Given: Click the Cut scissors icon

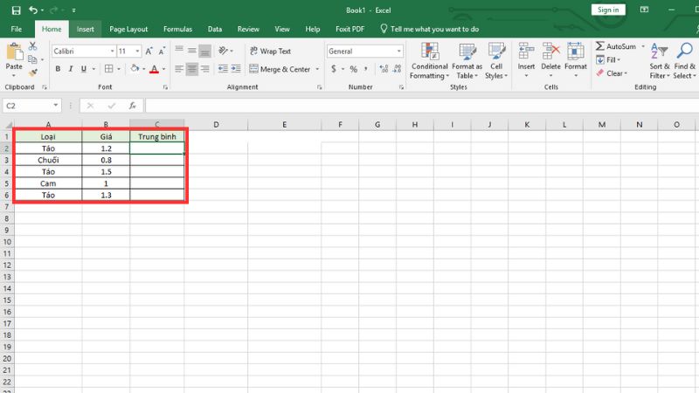Looking at the screenshot, I should click(33, 46).
